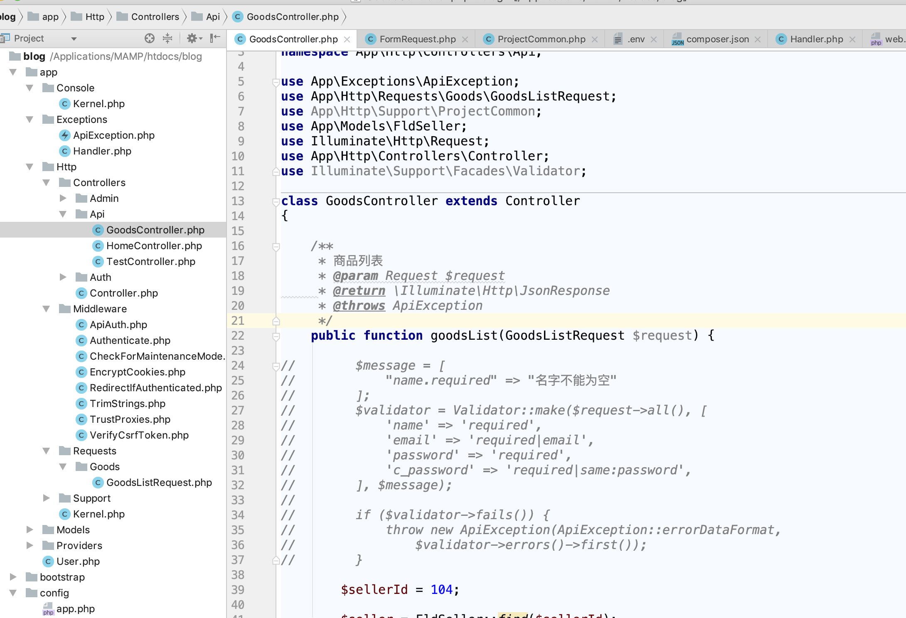
Task: Collapse the Requests folder
Action: (46, 451)
